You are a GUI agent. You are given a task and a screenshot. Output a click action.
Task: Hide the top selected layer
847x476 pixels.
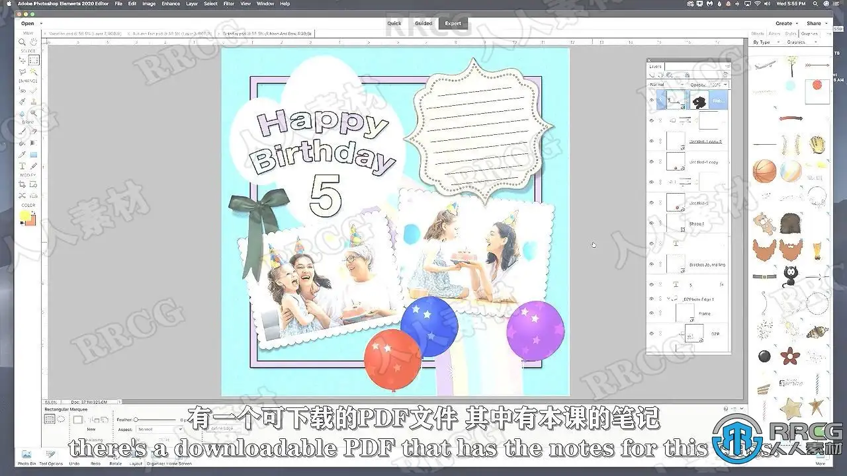651,100
